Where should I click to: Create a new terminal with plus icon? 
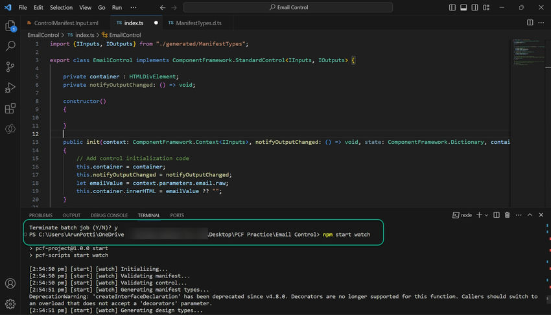point(479,215)
